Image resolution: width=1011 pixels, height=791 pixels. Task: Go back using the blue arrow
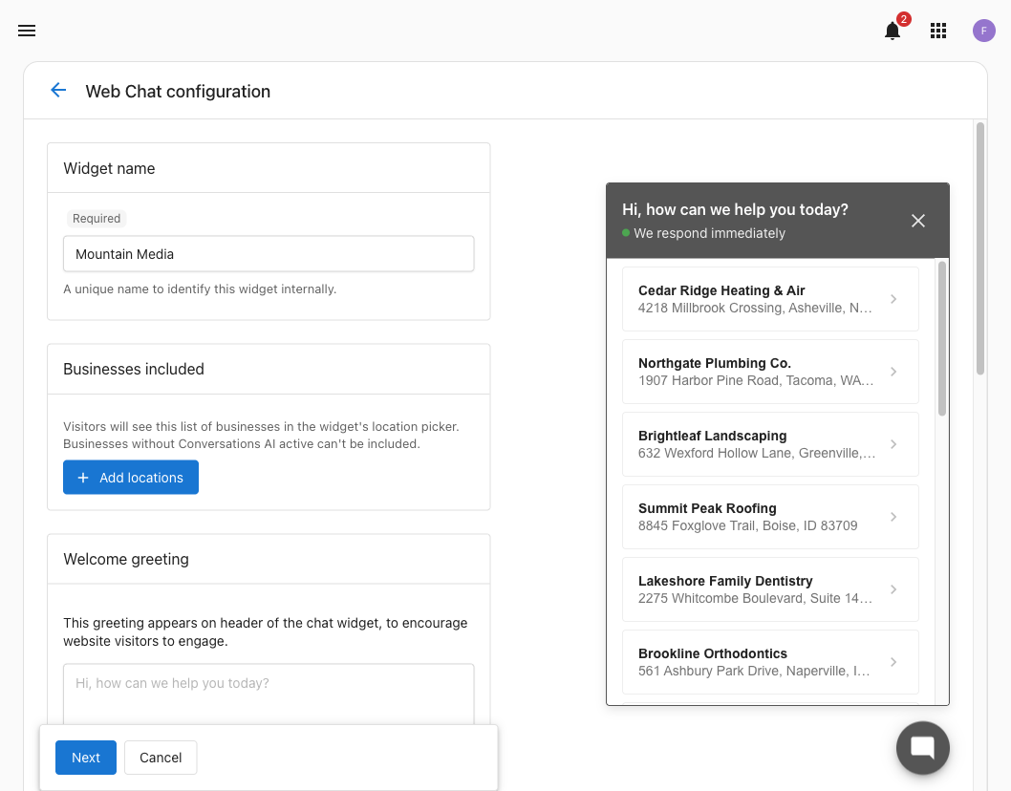(x=58, y=90)
